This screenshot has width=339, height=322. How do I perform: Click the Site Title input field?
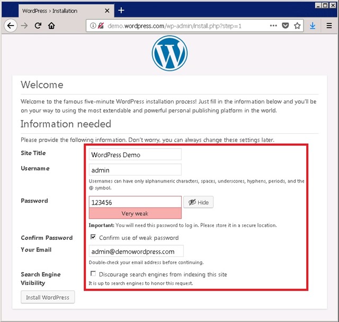pos(135,154)
